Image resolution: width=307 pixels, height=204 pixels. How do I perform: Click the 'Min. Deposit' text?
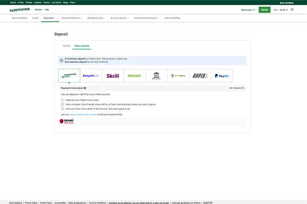[x=237, y=88]
